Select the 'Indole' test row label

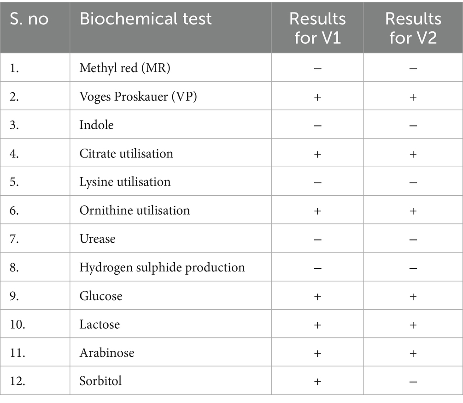click(96, 125)
